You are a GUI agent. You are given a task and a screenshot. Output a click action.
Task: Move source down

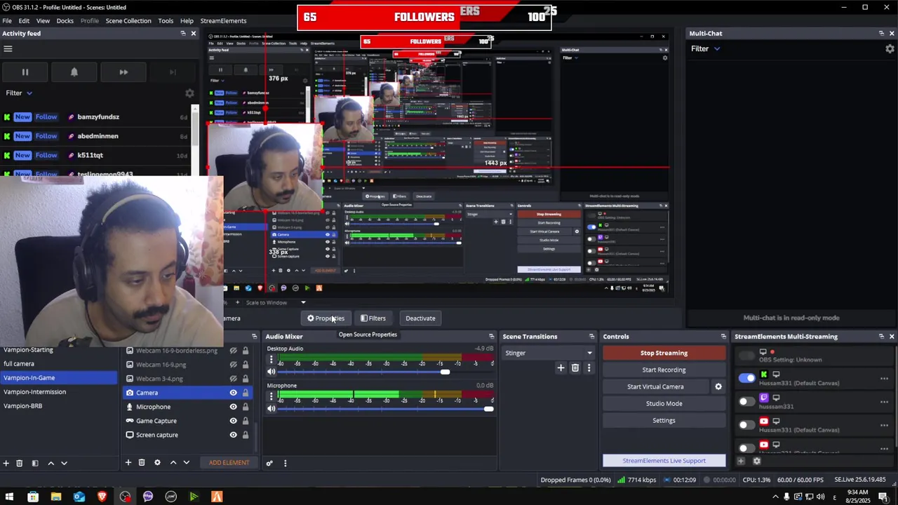click(186, 463)
